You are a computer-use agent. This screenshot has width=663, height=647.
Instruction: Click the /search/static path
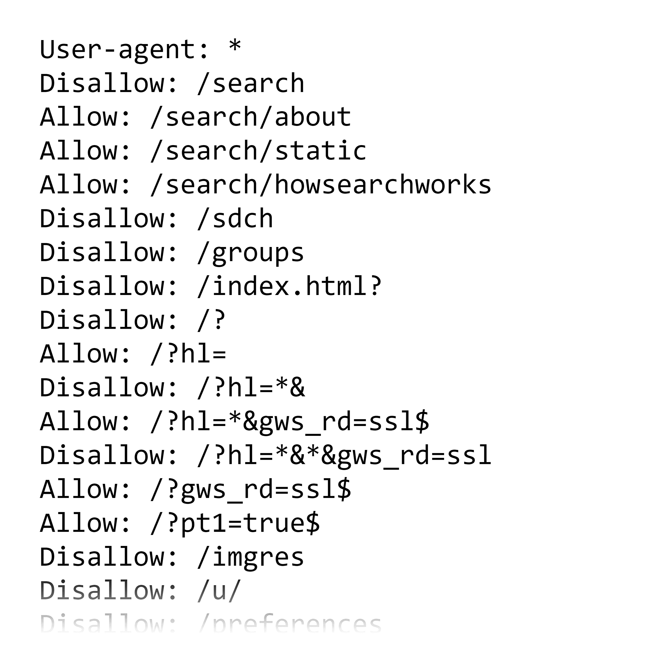point(259,151)
